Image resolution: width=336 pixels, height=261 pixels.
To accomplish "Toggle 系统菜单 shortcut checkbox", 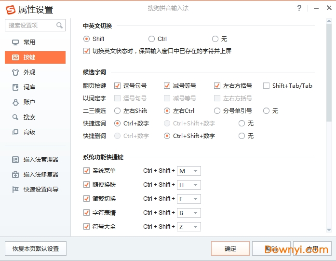I will 87,171.
